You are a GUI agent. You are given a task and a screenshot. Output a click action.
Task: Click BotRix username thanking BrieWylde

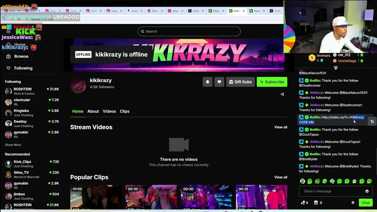coord(315,154)
